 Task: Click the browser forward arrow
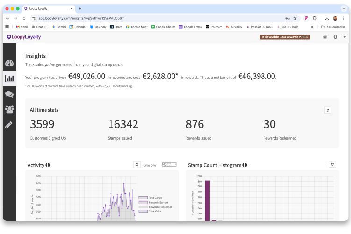(16, 18)
